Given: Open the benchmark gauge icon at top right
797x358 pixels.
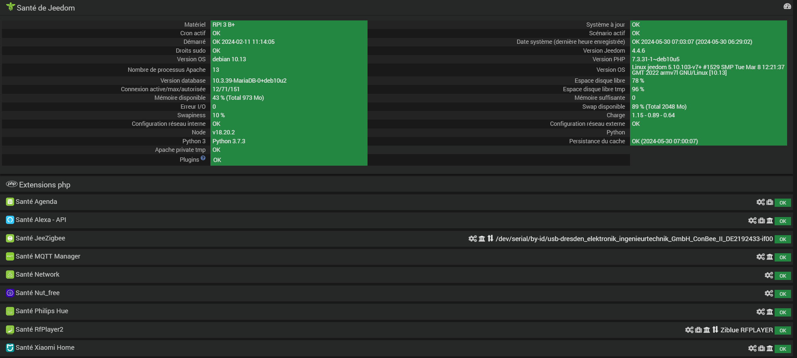Looking at the screenshot, I should click(787, 6).
